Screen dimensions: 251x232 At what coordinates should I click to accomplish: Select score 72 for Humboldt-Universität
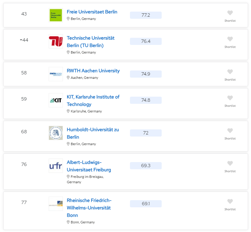point(146,133)
